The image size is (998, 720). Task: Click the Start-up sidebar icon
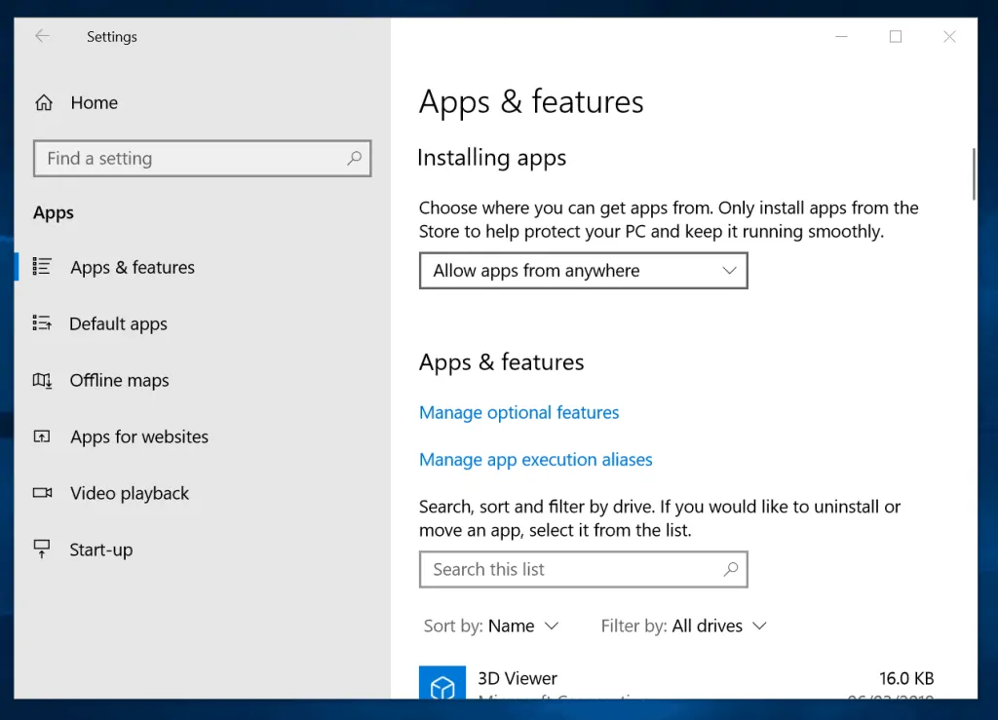42,549
